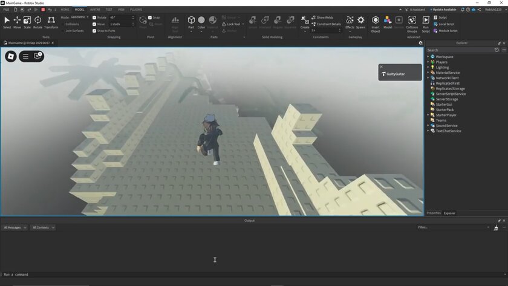
Task: Open the part Color picker
Action: pos(201,22)
